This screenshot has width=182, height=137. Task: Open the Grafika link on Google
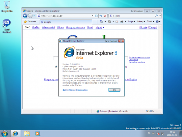[36, 27]
